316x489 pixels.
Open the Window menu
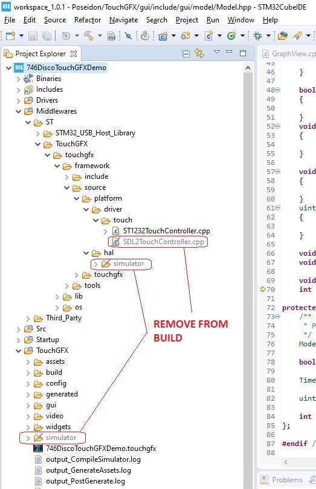[241, 20]
